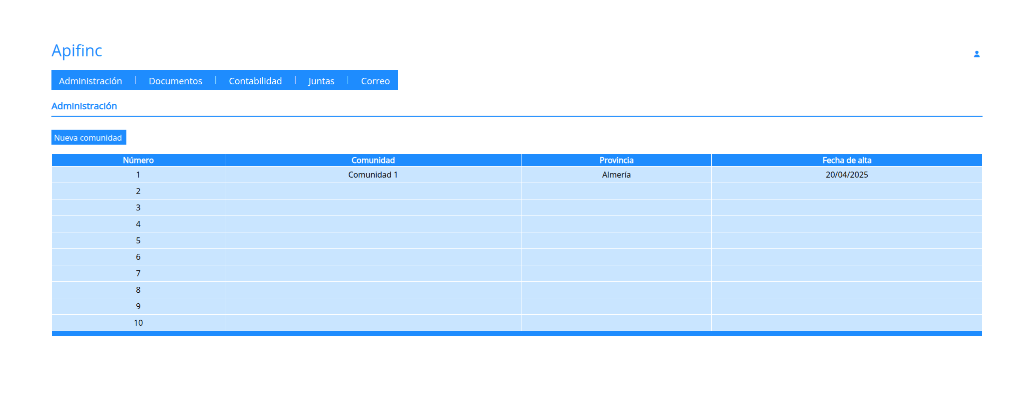Click the Nueva comunidad button
Screen dimensions: 1024x406
pos(89,137)
